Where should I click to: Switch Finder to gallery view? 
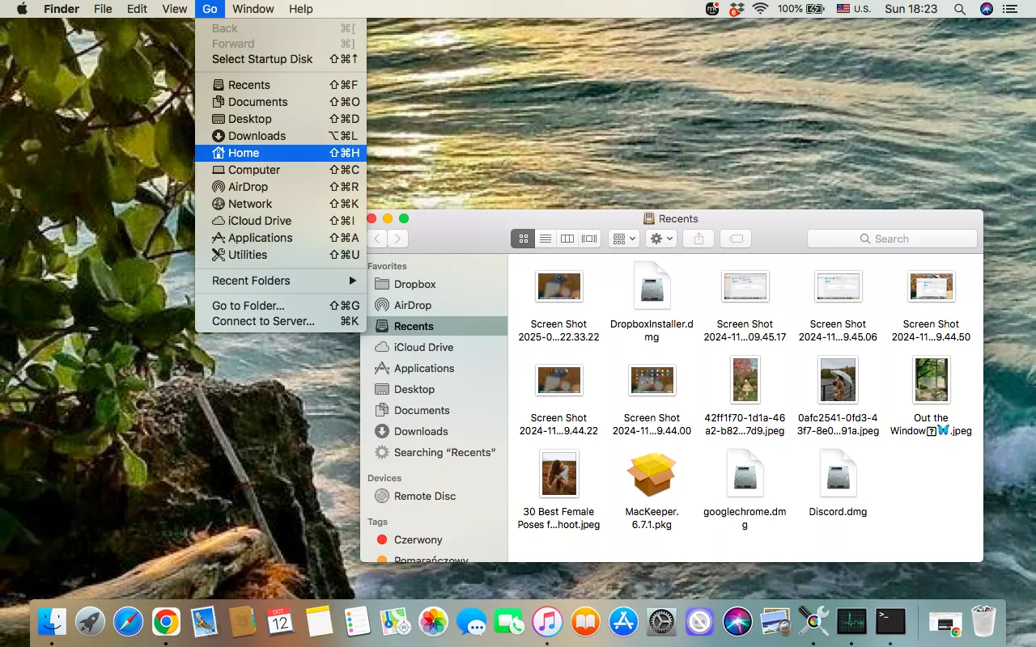(589, 239)
